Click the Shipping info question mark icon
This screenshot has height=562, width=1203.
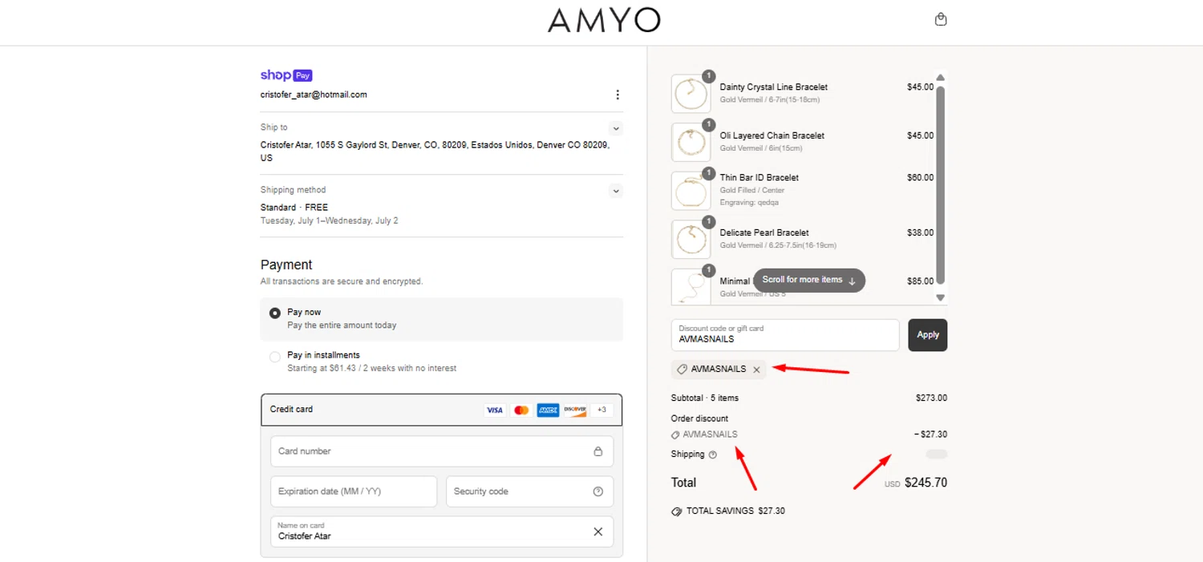(713, 455)
